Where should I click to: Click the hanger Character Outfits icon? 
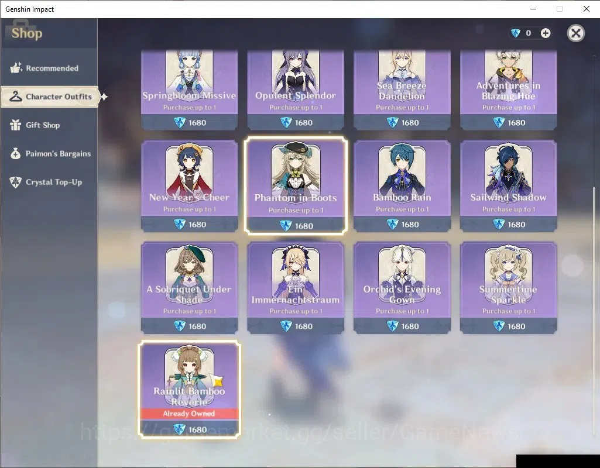[x=16, y=97]
